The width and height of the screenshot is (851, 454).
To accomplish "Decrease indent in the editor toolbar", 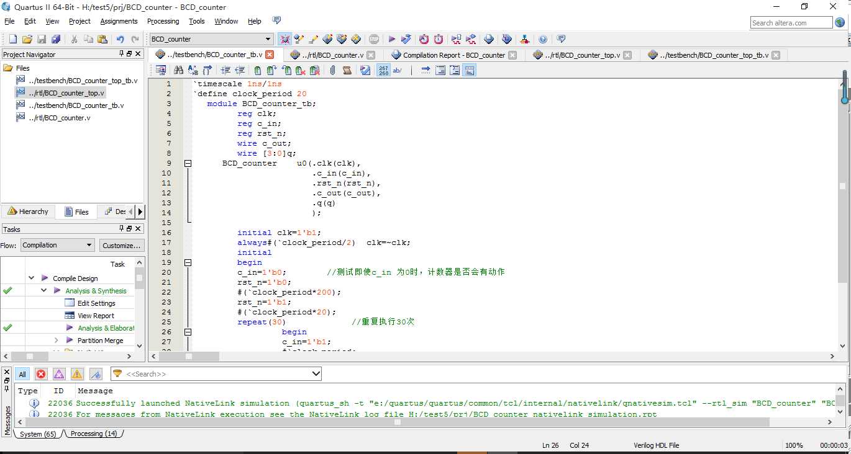I will (239, 70).
